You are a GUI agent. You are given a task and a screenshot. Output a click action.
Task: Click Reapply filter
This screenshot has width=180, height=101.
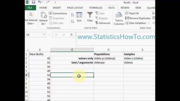pyautogui.click(x=102, y=18)
